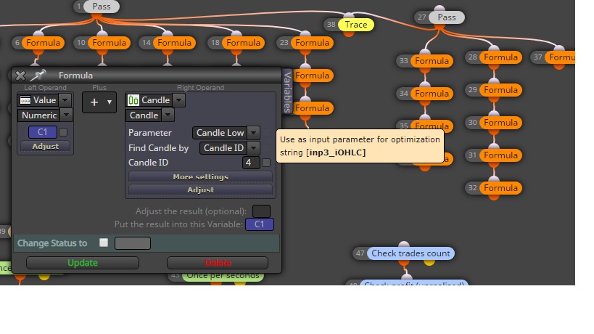594x334 pixels.
Task: Select Formula node 14
Action: 174,42
